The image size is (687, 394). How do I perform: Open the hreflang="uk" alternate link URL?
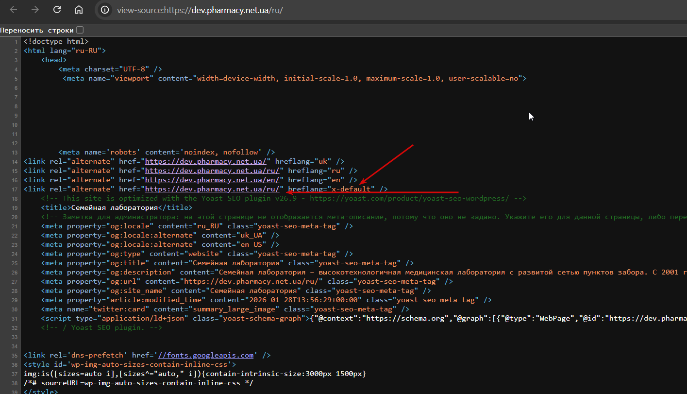tap(206, 161)
